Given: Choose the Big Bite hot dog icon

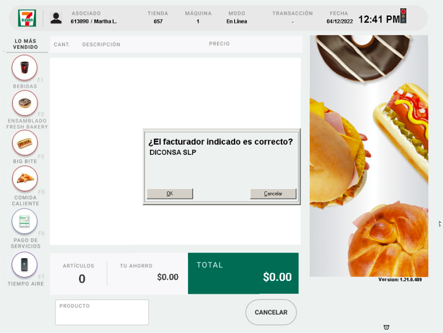Looking at the screenshot, I should click(25, 143).
